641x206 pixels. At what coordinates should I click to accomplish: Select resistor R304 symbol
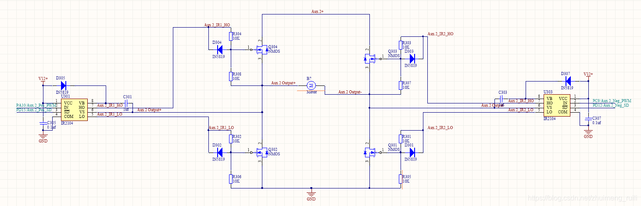tap(230, 36)
